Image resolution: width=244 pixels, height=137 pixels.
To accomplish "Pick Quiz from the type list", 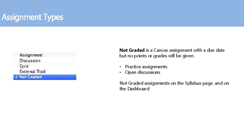I will (x=24, y=66).
